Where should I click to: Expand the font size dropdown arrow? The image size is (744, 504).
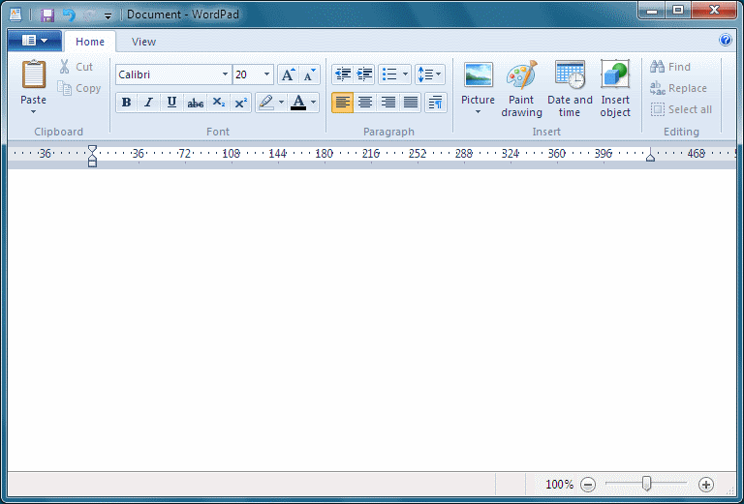[x=266, y=74]
